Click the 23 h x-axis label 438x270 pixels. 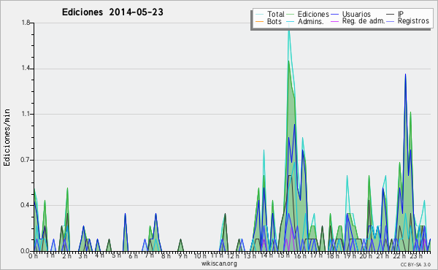point(415,256)
